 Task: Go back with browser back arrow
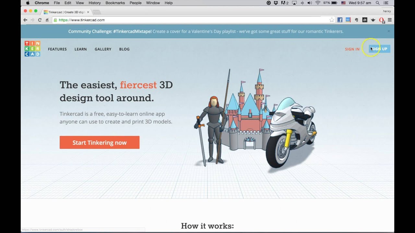pyautogui.click(x=25, y=20)
